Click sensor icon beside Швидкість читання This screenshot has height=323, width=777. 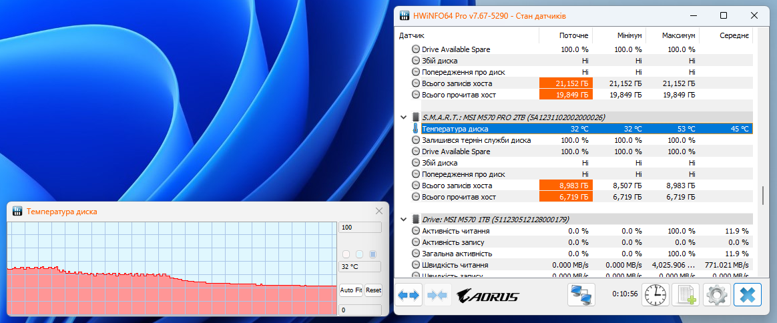pos(415,265)
